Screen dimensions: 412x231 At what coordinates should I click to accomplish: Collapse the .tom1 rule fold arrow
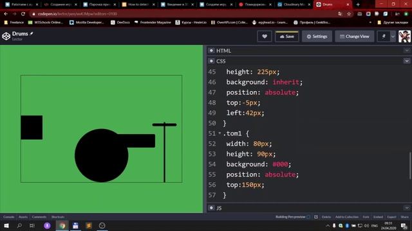(x=220, y=133)
